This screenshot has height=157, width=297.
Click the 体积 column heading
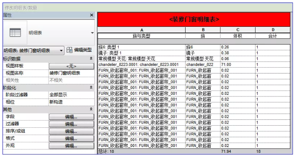coord(238,36)
